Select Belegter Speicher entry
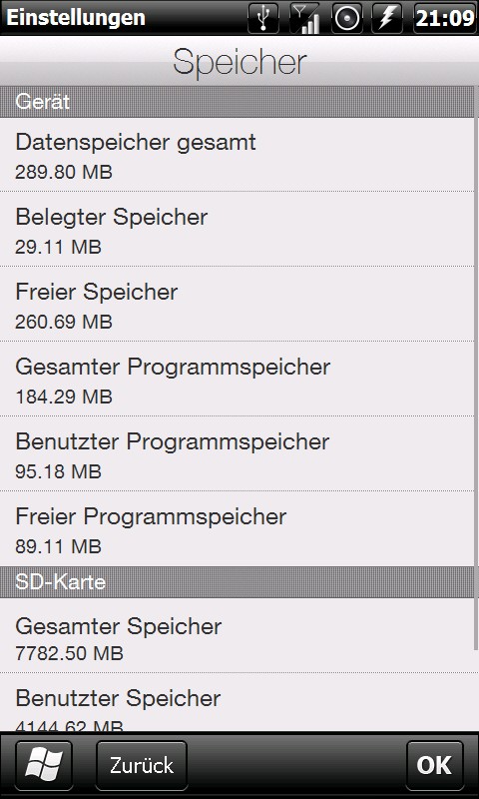 click(x=237, y=230)
